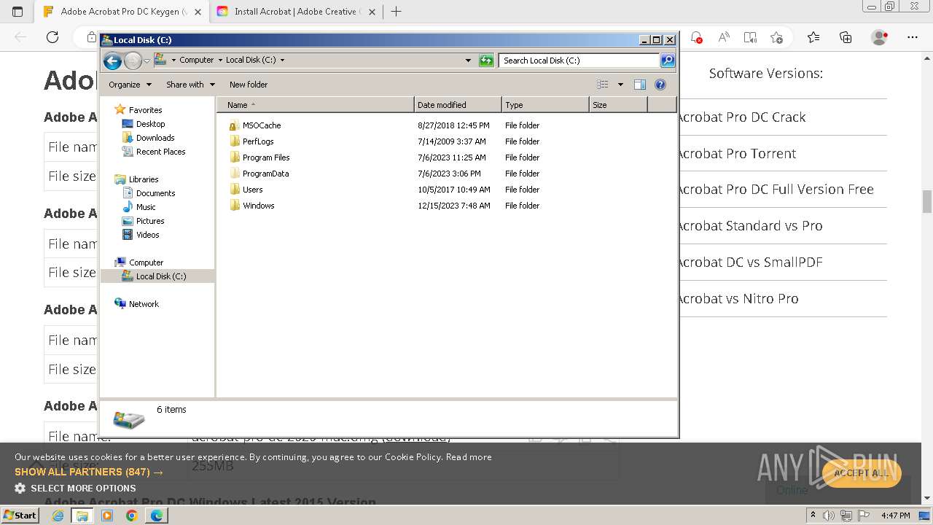Open the Acrobat DC vs SmallPDF link
Viewport: 933px width, 525px height.
tap(750, 262)
